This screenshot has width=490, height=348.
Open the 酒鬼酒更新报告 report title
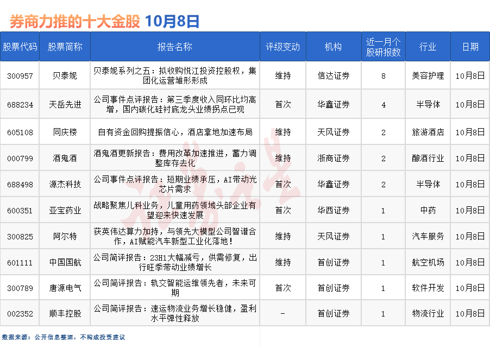coord(175,158)
